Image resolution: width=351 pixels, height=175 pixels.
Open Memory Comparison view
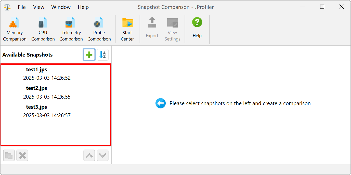[15, 29]
